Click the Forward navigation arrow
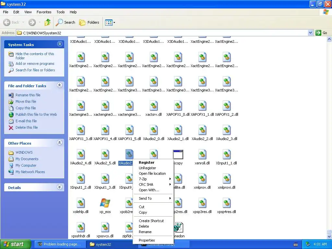This screenshot has width=332, height=249. (32, 22)
